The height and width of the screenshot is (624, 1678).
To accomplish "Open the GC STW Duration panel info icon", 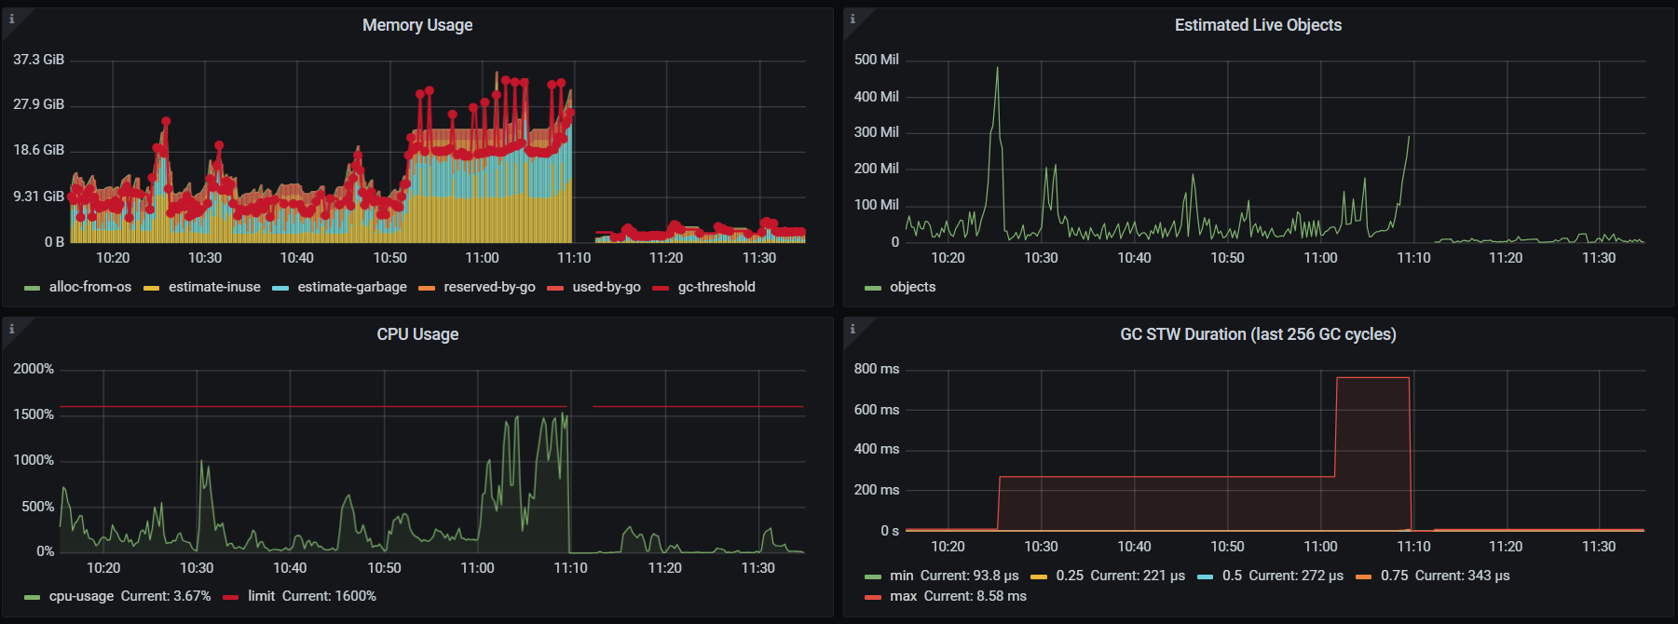I will coord(852,328).
